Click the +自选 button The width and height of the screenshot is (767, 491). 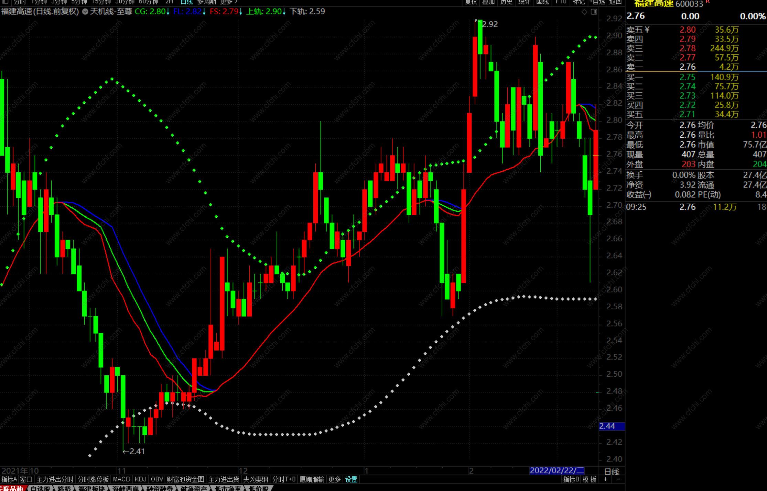coord(597,2)
